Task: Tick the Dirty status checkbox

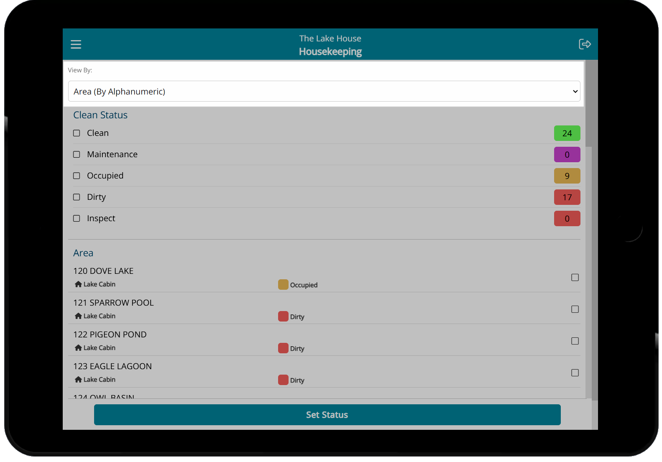Action: tap(77, 197)
